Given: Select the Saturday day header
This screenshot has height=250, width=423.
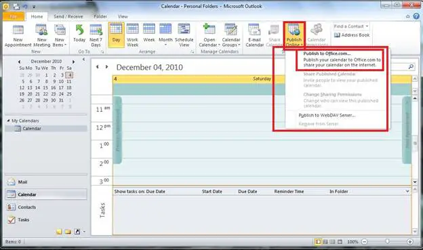Looking at the screenshot, I should (x=262, y=79).
